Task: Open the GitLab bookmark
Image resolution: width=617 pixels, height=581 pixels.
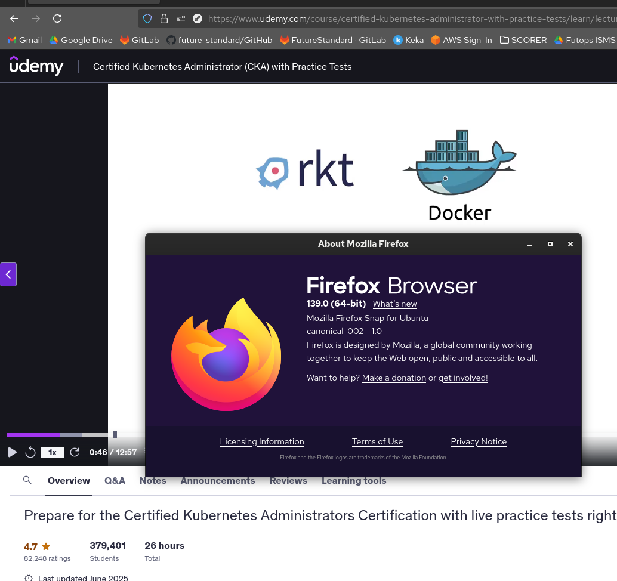Action: click(139, 40)
